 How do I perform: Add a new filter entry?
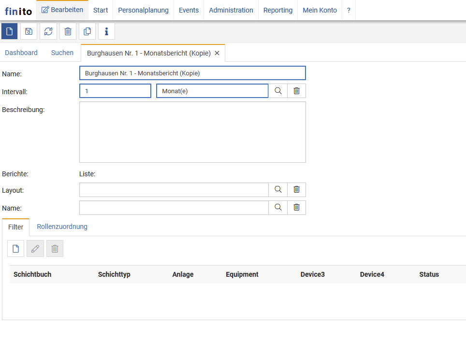click(x=16, y=249)
